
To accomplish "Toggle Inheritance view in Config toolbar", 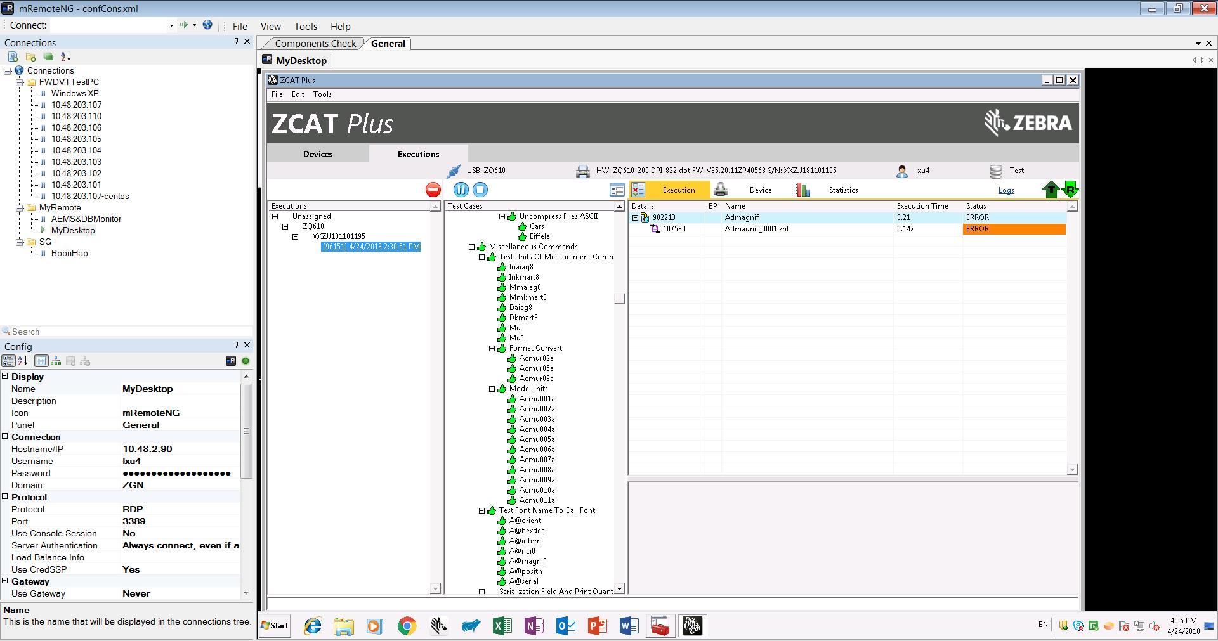I will [56, 361].
